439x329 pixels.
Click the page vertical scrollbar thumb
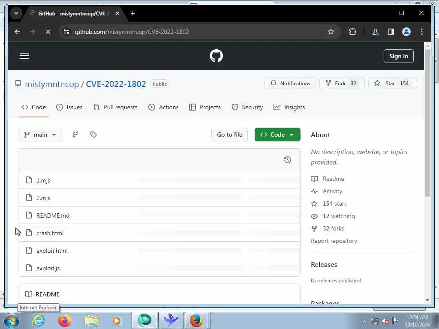point(427,123)
